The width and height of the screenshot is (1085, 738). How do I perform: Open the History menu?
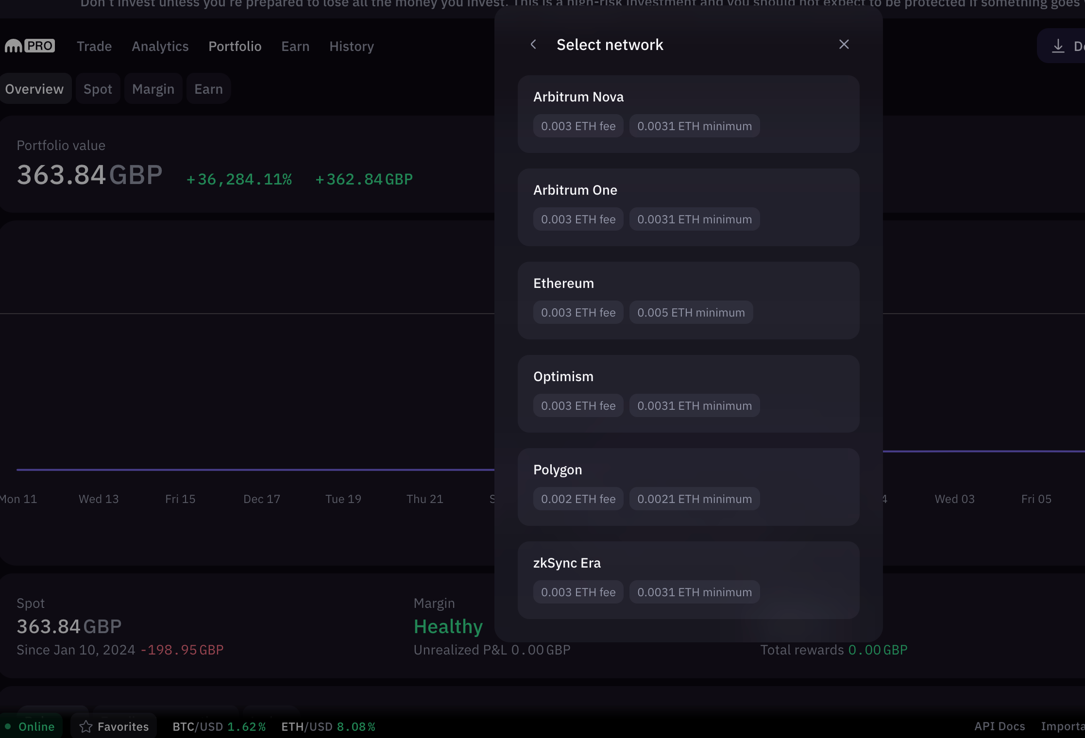point(352,47)
